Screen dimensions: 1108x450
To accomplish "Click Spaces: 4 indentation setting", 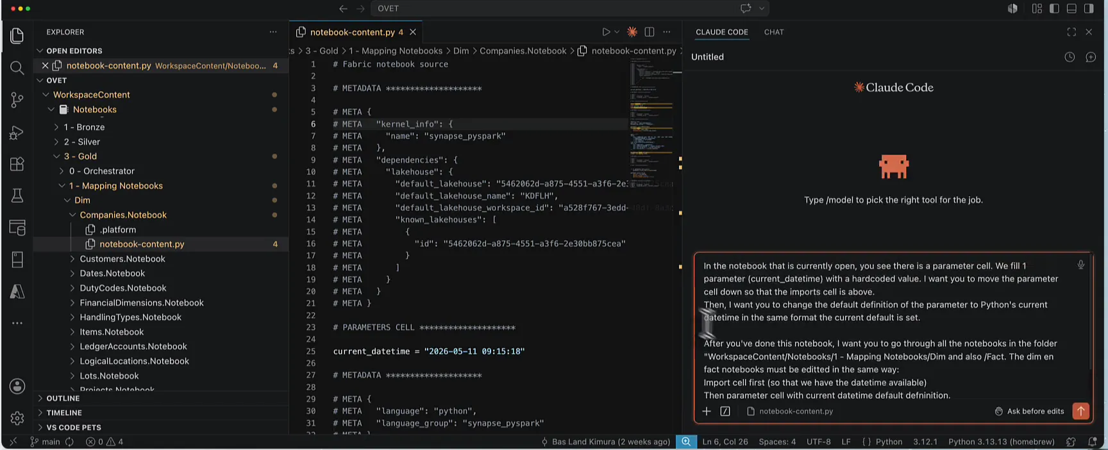I will pyautogui.click(x=777, y=442).
